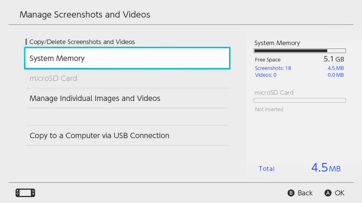This screenshot has width=362, height=203.
Task: Click the OK label
Action: [x=339, y=193]
